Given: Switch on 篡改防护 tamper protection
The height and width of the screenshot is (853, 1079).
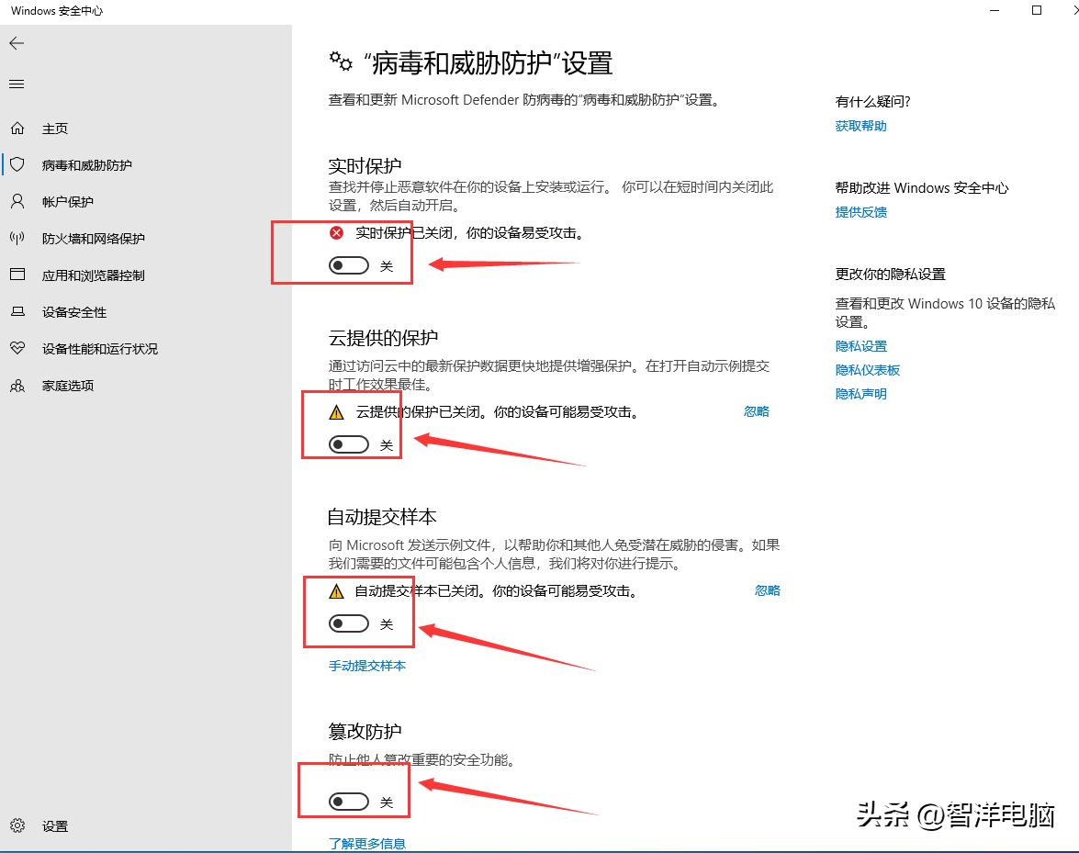Looking at the screenshot, I should click(x=348, y=801).
